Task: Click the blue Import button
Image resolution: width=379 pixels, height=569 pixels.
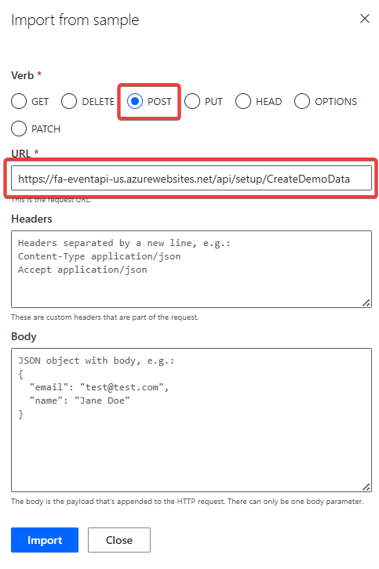Action: pyautogui.click(x=45, y=540)
